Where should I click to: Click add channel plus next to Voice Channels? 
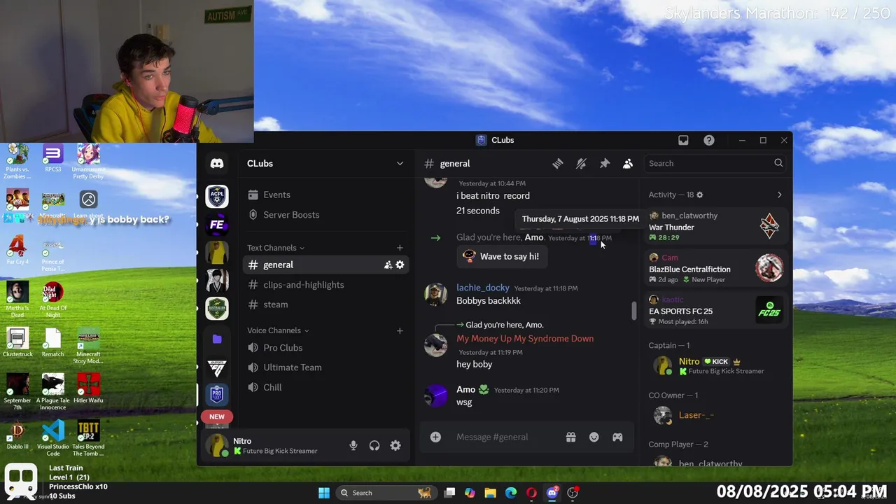pyautogui.click(x=400, y=330)
